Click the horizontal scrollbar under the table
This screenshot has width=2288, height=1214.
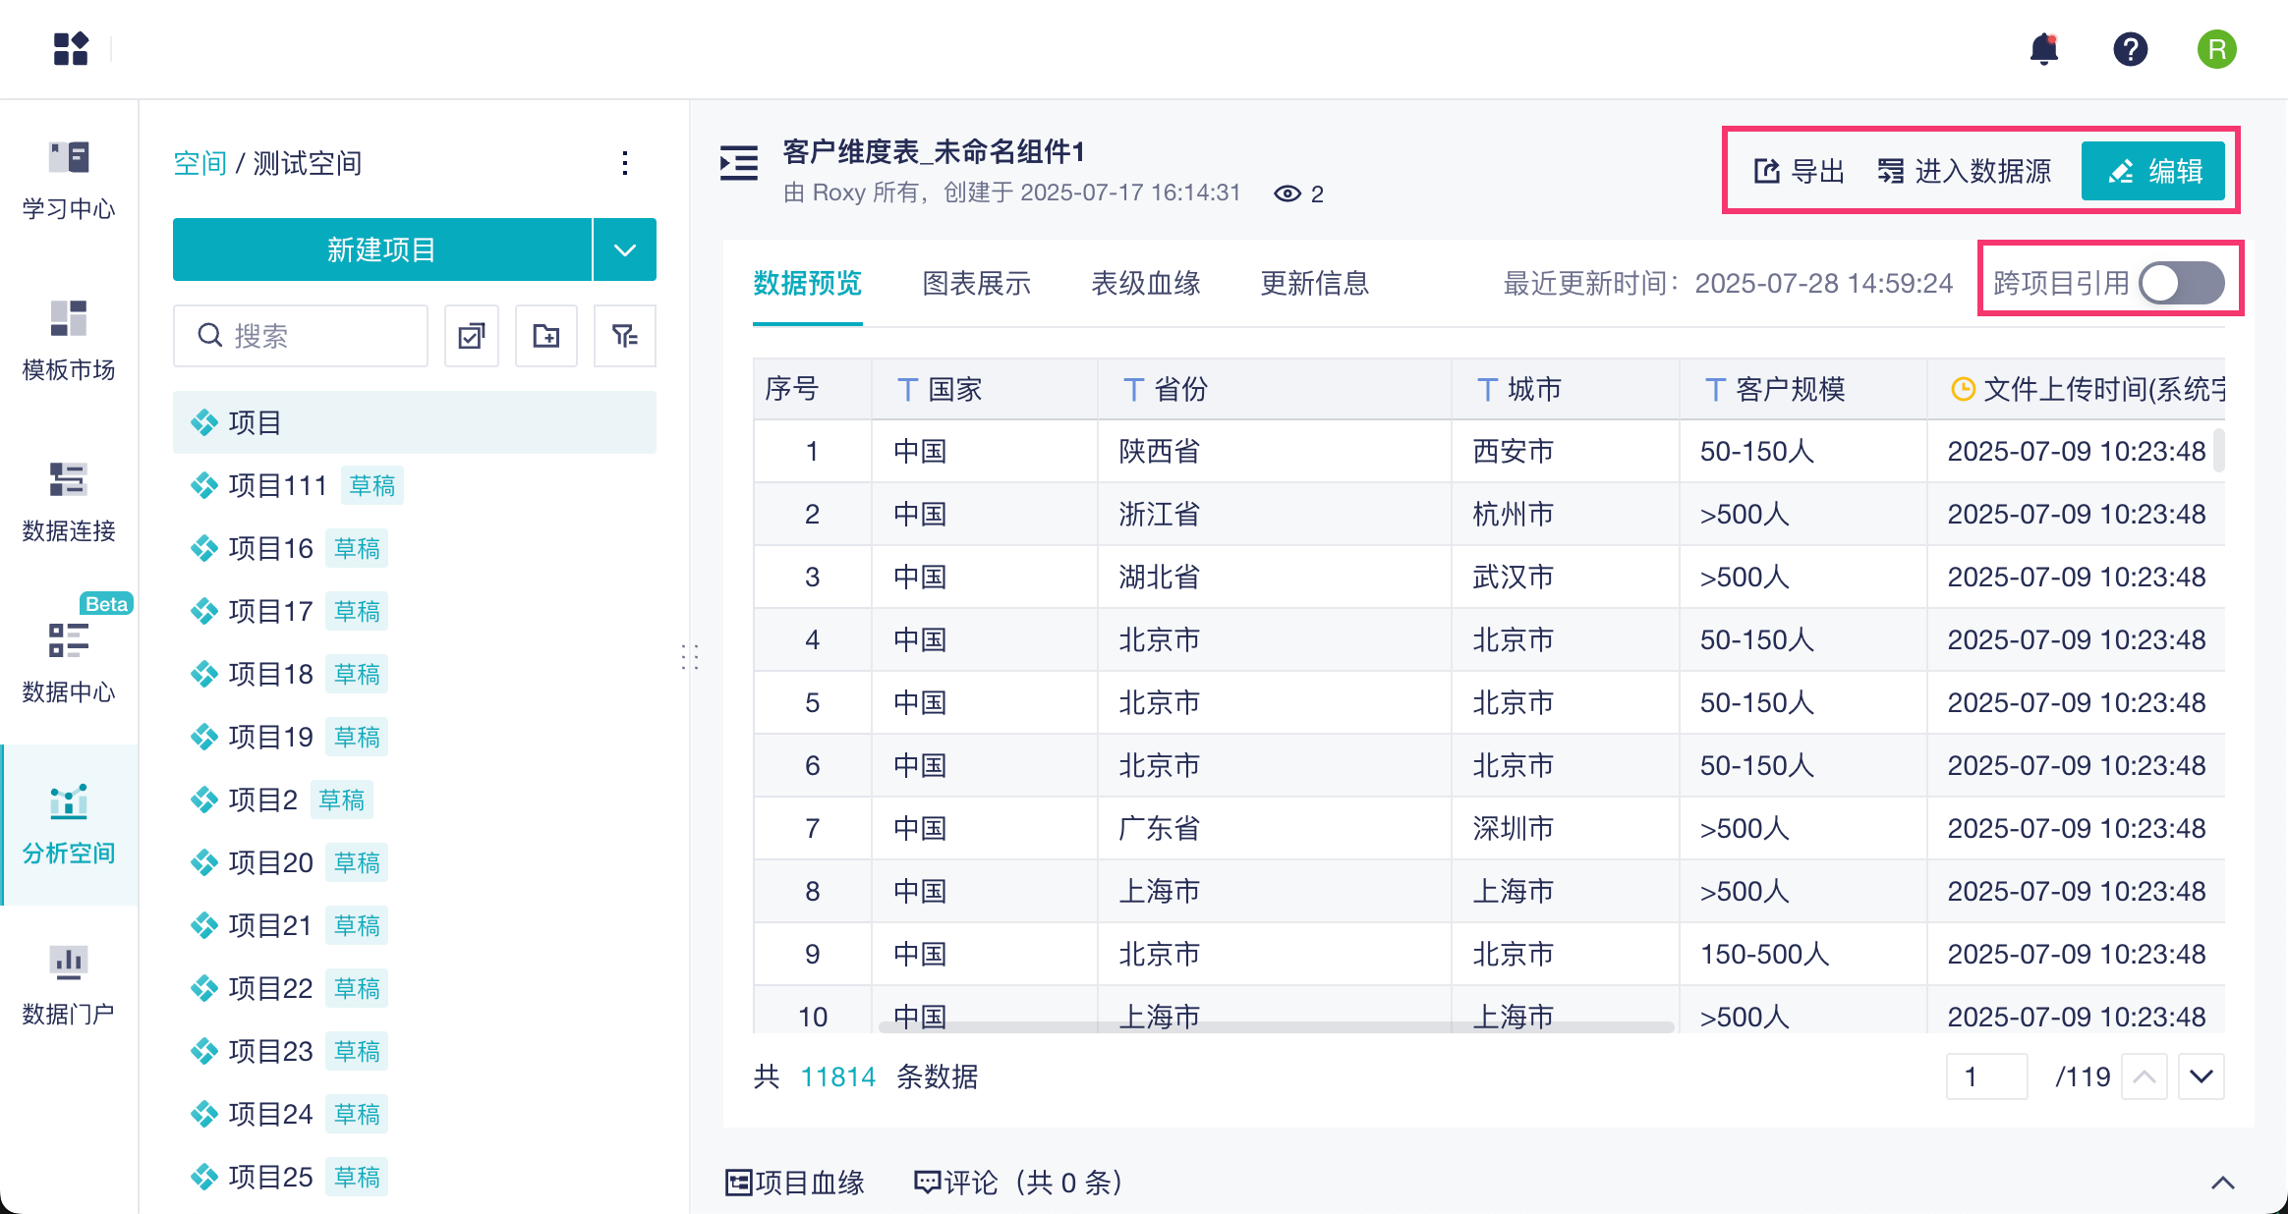click(1276, 1027)
